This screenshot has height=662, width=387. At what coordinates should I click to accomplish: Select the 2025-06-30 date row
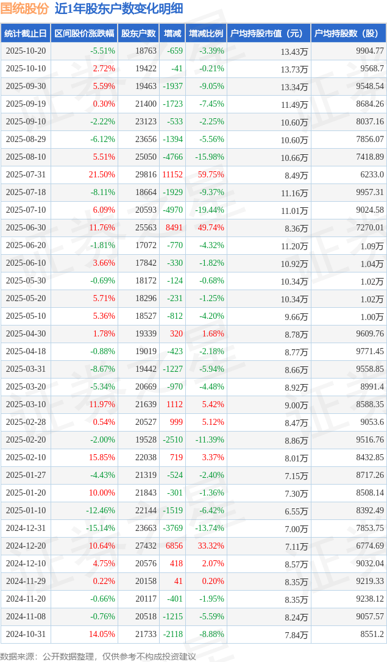pyautogui.click(x=26, y=228)
